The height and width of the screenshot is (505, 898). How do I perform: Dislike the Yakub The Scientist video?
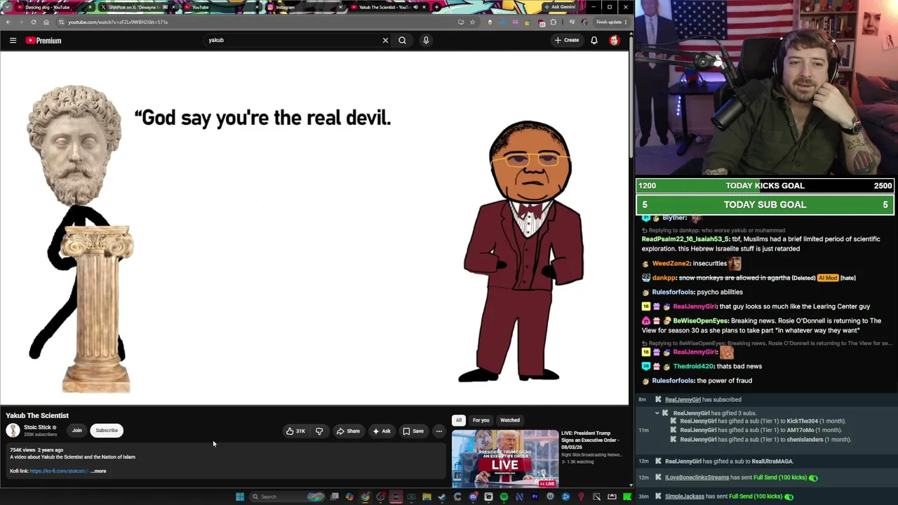point(319,431)
